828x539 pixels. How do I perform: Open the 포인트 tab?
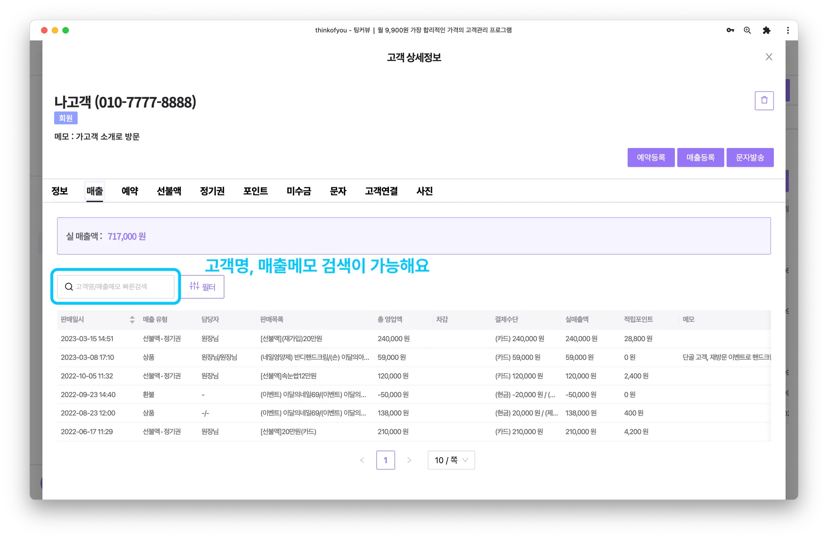(255, 191)
